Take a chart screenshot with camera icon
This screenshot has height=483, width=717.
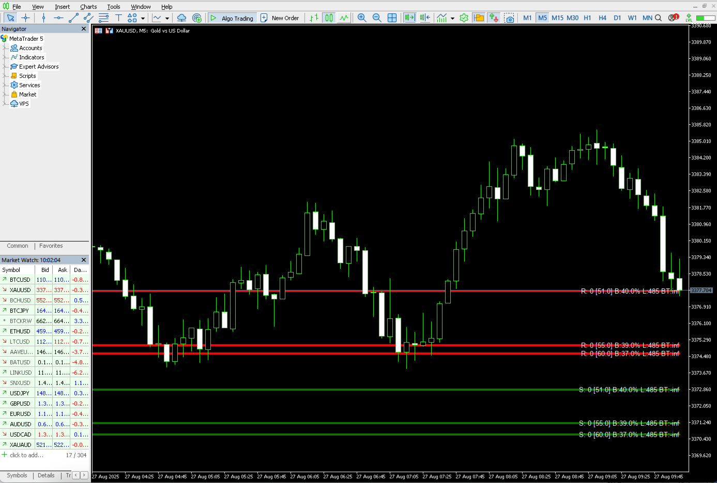[509, 18]
